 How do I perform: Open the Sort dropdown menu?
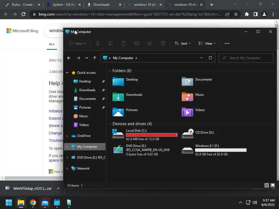(183, 43)
